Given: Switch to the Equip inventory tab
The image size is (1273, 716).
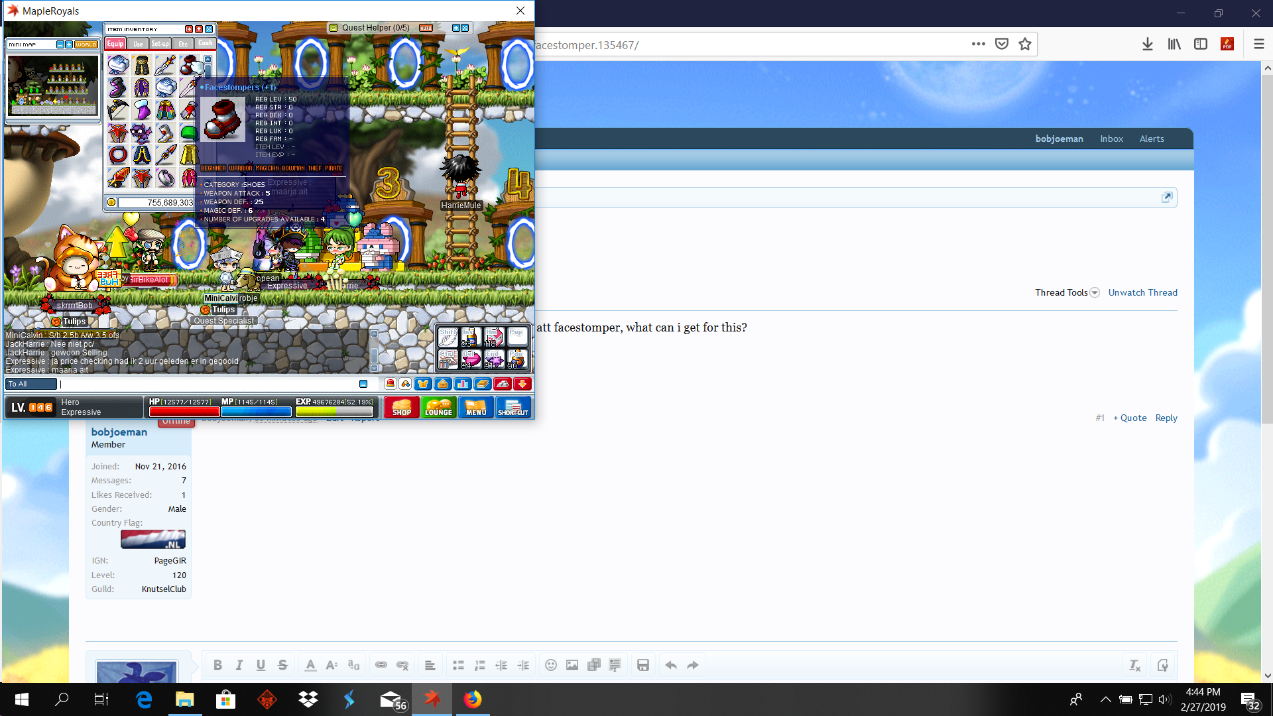Looking at the screenshot, I should coord(115,44).
